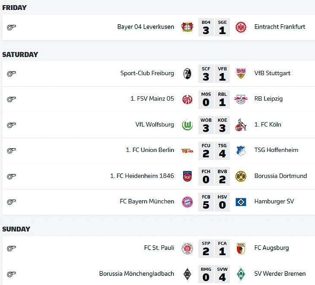Open the FC St. Pauli team name
This screenshot has height=285, width=315.
coord(159,248)
